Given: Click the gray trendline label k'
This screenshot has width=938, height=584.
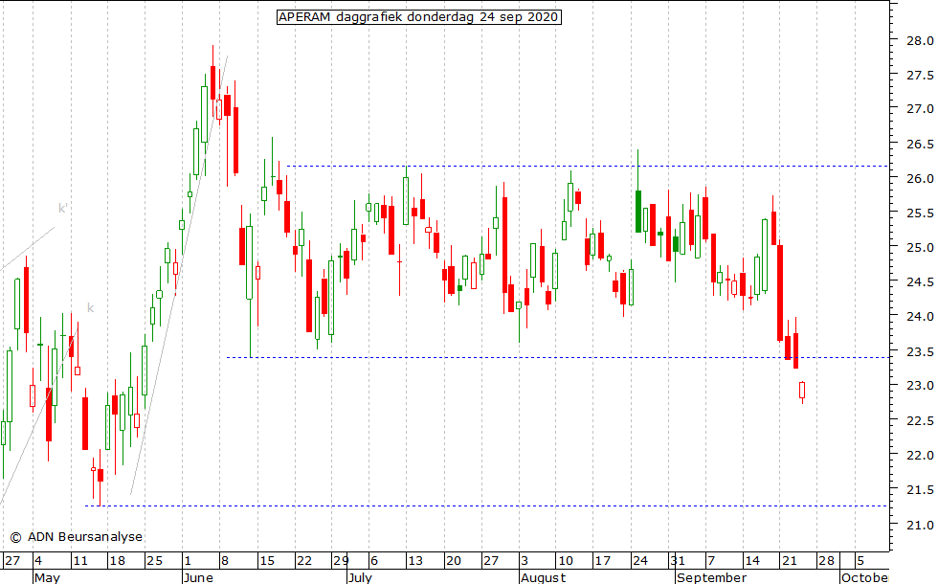Looking at the screenshot, I should pyautogui.click(x=63, y=209).
